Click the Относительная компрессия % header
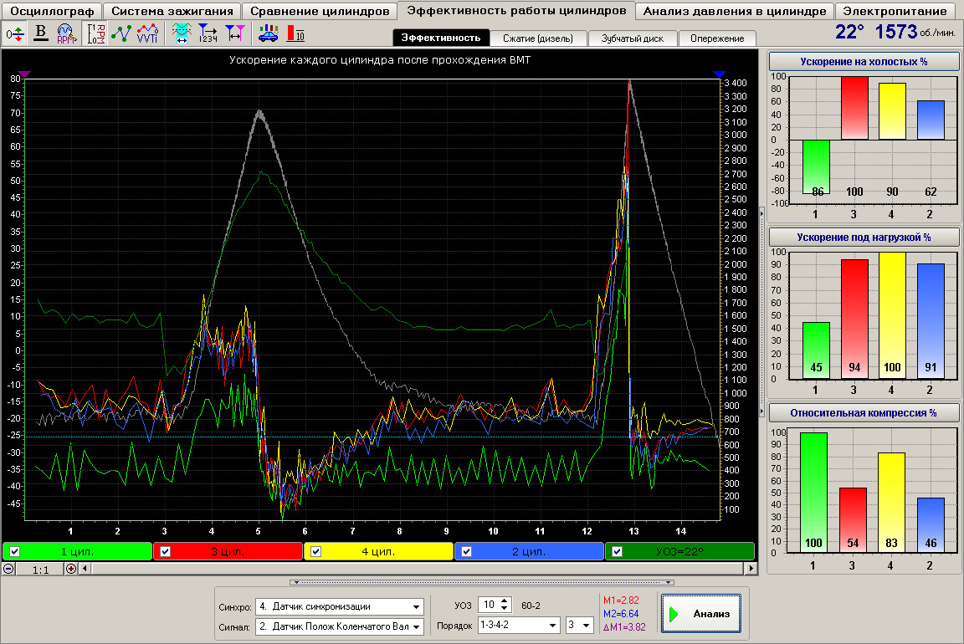Viewport: 964px width, 644px height. (x=864, y=413)
